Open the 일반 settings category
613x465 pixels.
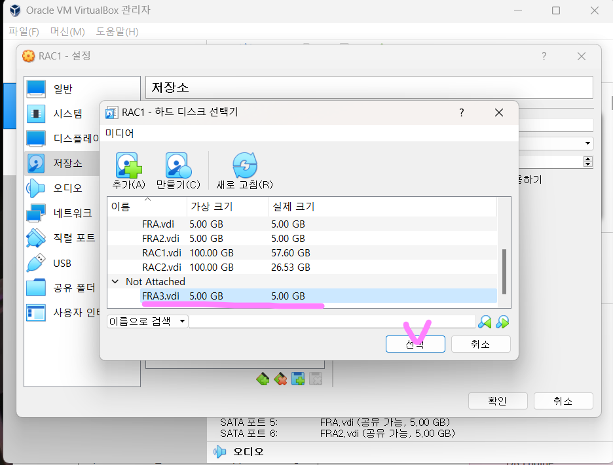(x=63, y=89)
